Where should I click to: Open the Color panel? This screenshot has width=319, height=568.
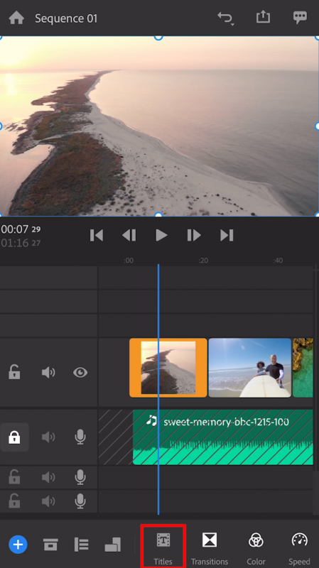pyautogui.click(x=256, y=547)
